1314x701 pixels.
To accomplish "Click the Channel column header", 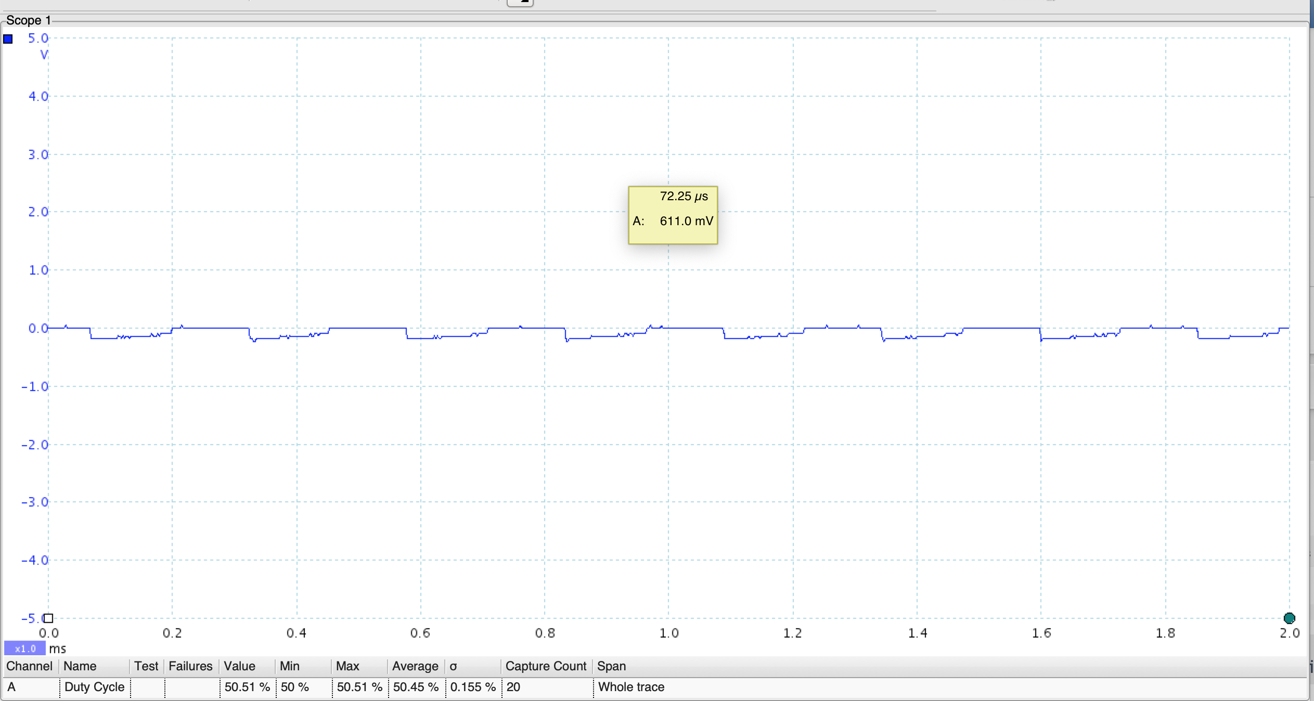I will click(29, 666).
